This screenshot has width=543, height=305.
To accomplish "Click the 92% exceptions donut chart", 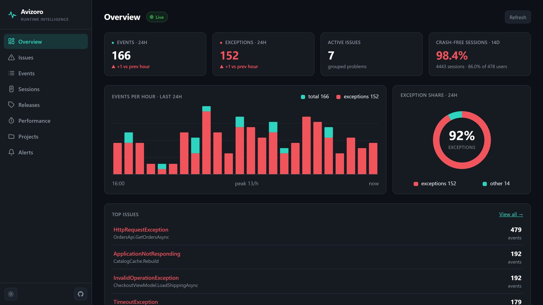I will 462,140.
